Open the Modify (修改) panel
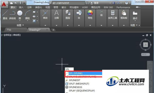154x93 pixels. 45,15
